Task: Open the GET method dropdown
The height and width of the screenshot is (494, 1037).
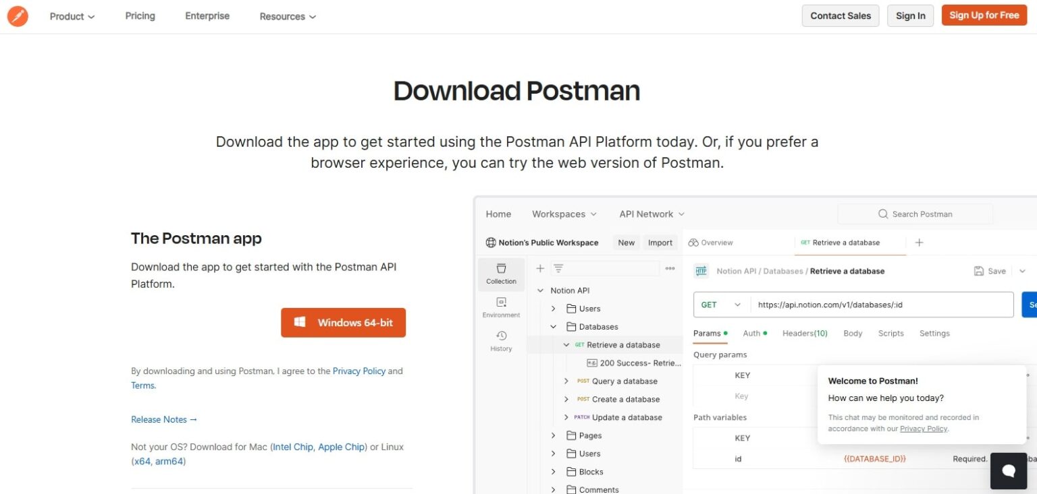Action: tap(720, 305)
